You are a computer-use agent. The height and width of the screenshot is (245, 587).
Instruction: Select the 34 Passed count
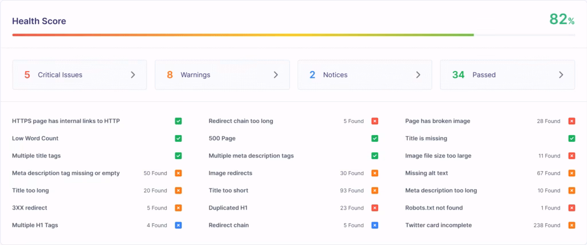(458, 75)
